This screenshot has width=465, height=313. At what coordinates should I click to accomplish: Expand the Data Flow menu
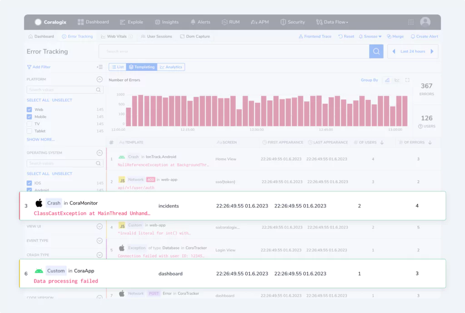click(332, 22)
